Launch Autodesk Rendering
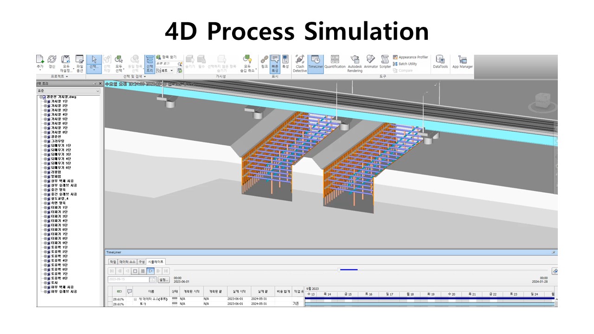 point(355,63)
